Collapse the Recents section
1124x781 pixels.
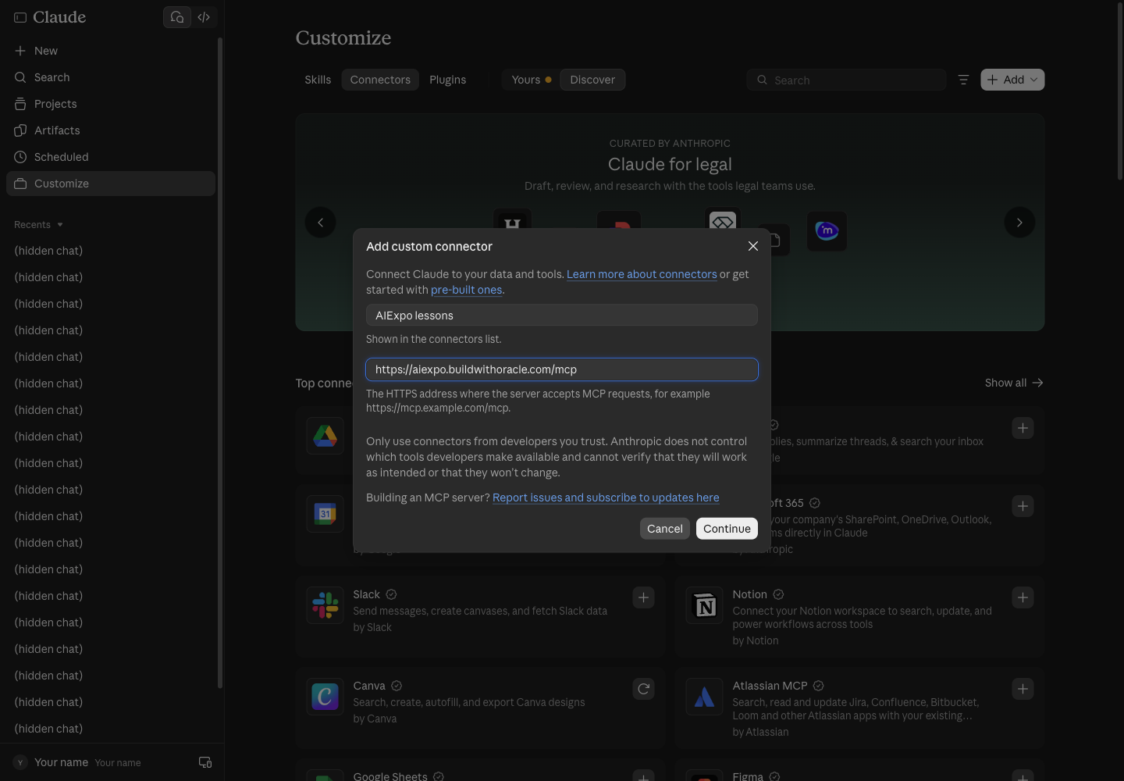[38, 225]
